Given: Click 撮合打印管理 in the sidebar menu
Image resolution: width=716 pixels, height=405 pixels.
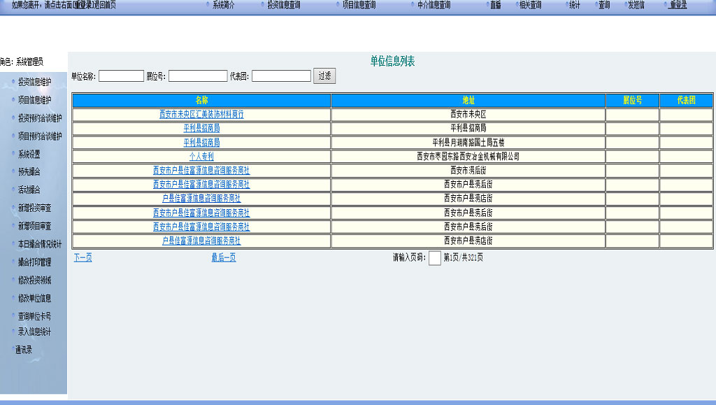Looking at the screenshot, I should [34, 262].
